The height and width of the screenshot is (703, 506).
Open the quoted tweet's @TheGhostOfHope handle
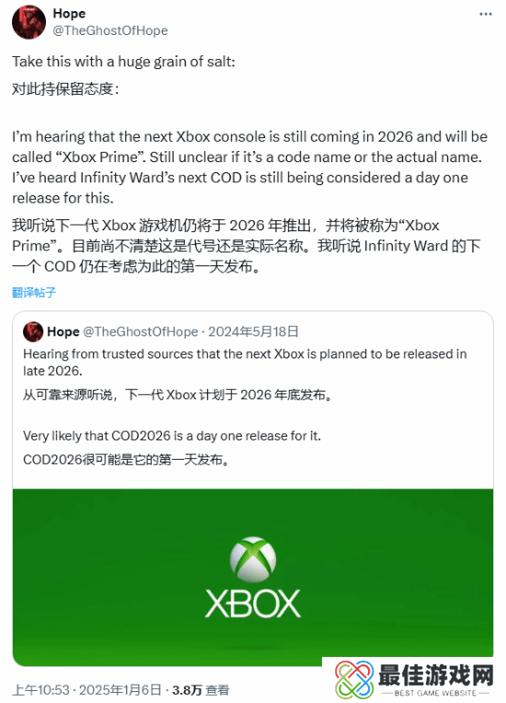click(x=141, y=332)
